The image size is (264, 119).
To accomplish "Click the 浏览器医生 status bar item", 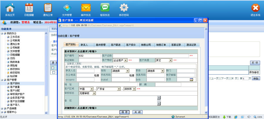I will (x=214, y=117).
